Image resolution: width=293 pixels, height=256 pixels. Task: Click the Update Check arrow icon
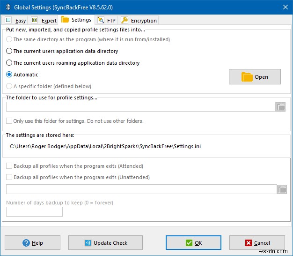88,243
